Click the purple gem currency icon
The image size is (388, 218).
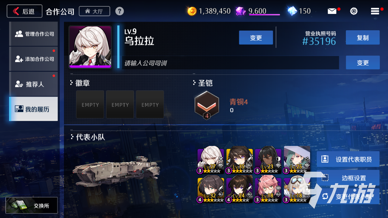point(241,11)
